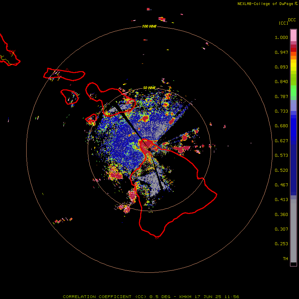299x299 pixels.
Task: Click the pink top of color bar
Action: click(293, 36)
